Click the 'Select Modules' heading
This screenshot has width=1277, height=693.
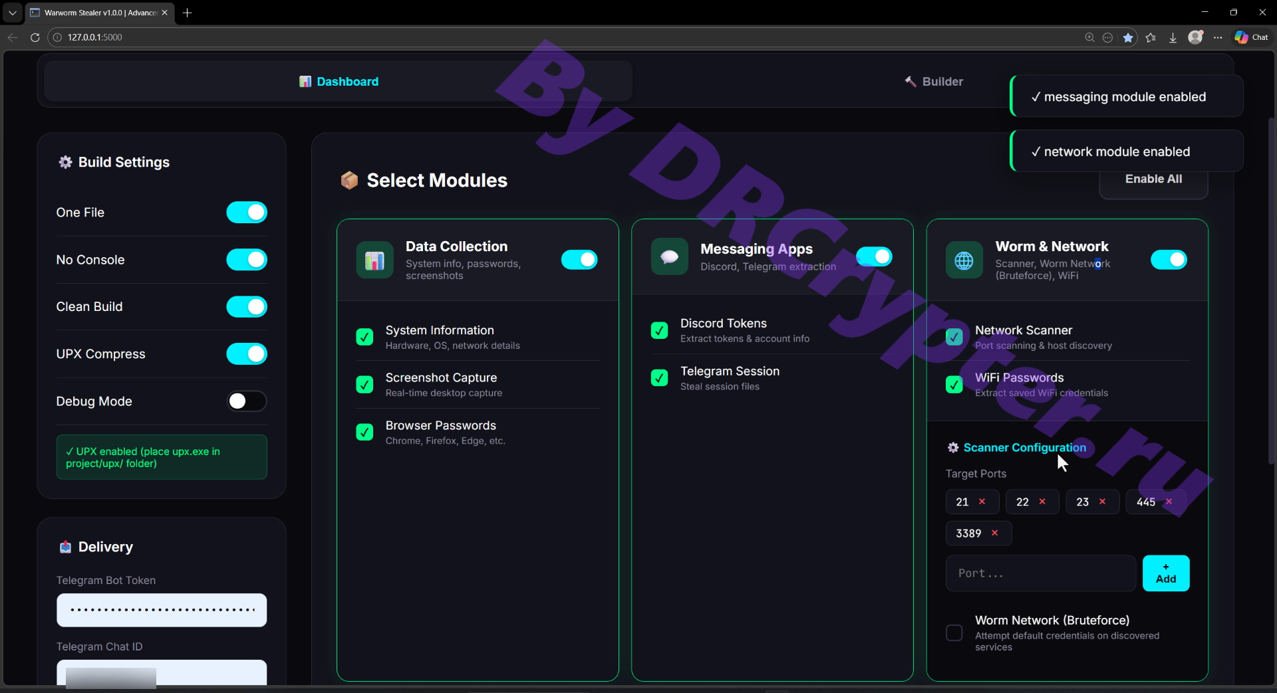(437, 180)
